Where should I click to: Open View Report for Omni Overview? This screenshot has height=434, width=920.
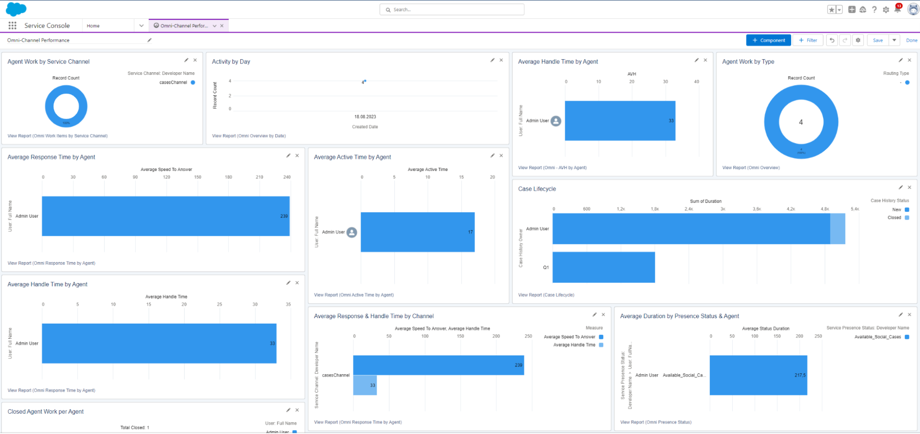click(751, 167)
